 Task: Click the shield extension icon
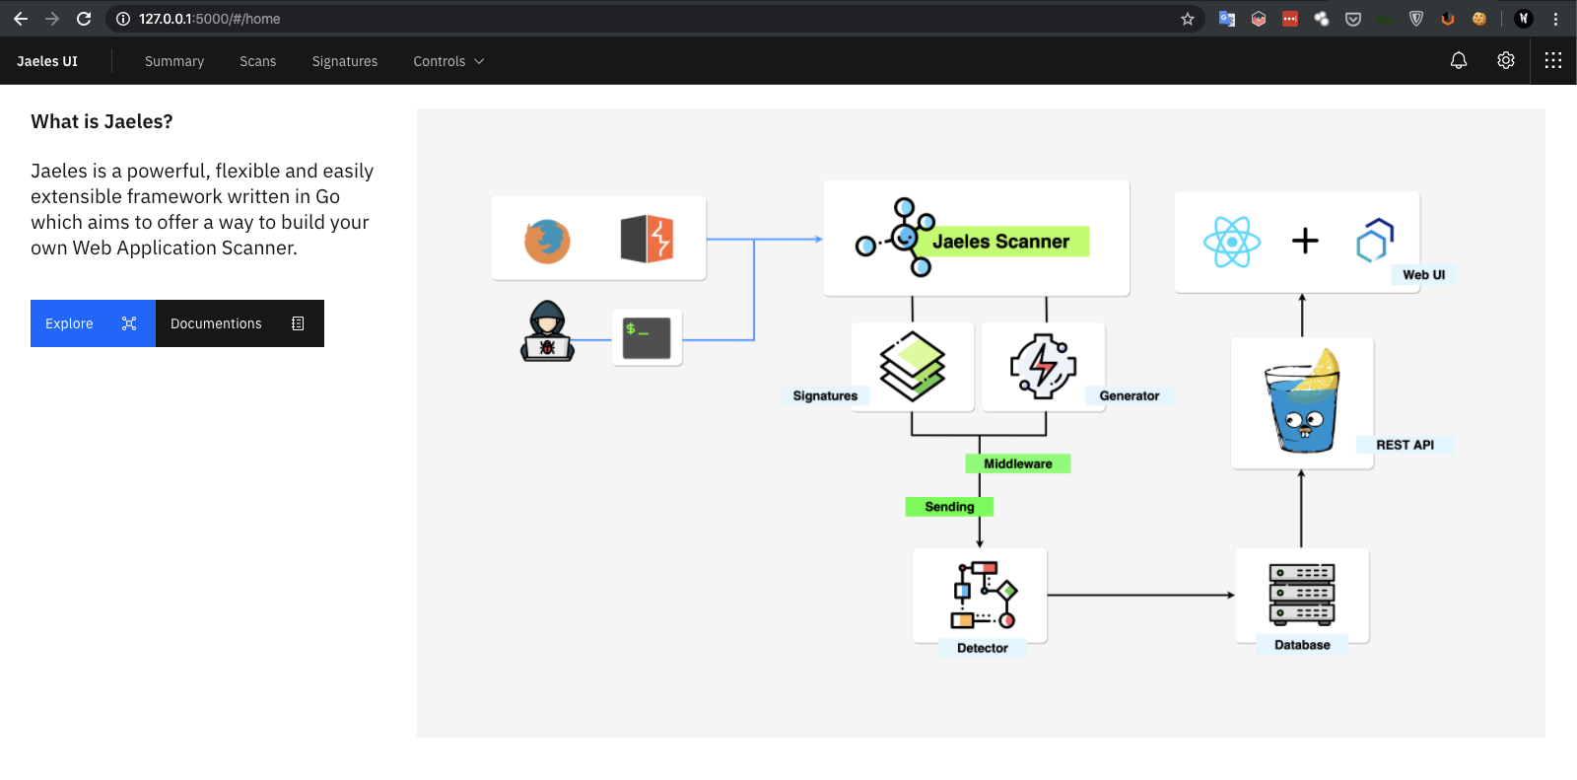(x=1416, y=19)
